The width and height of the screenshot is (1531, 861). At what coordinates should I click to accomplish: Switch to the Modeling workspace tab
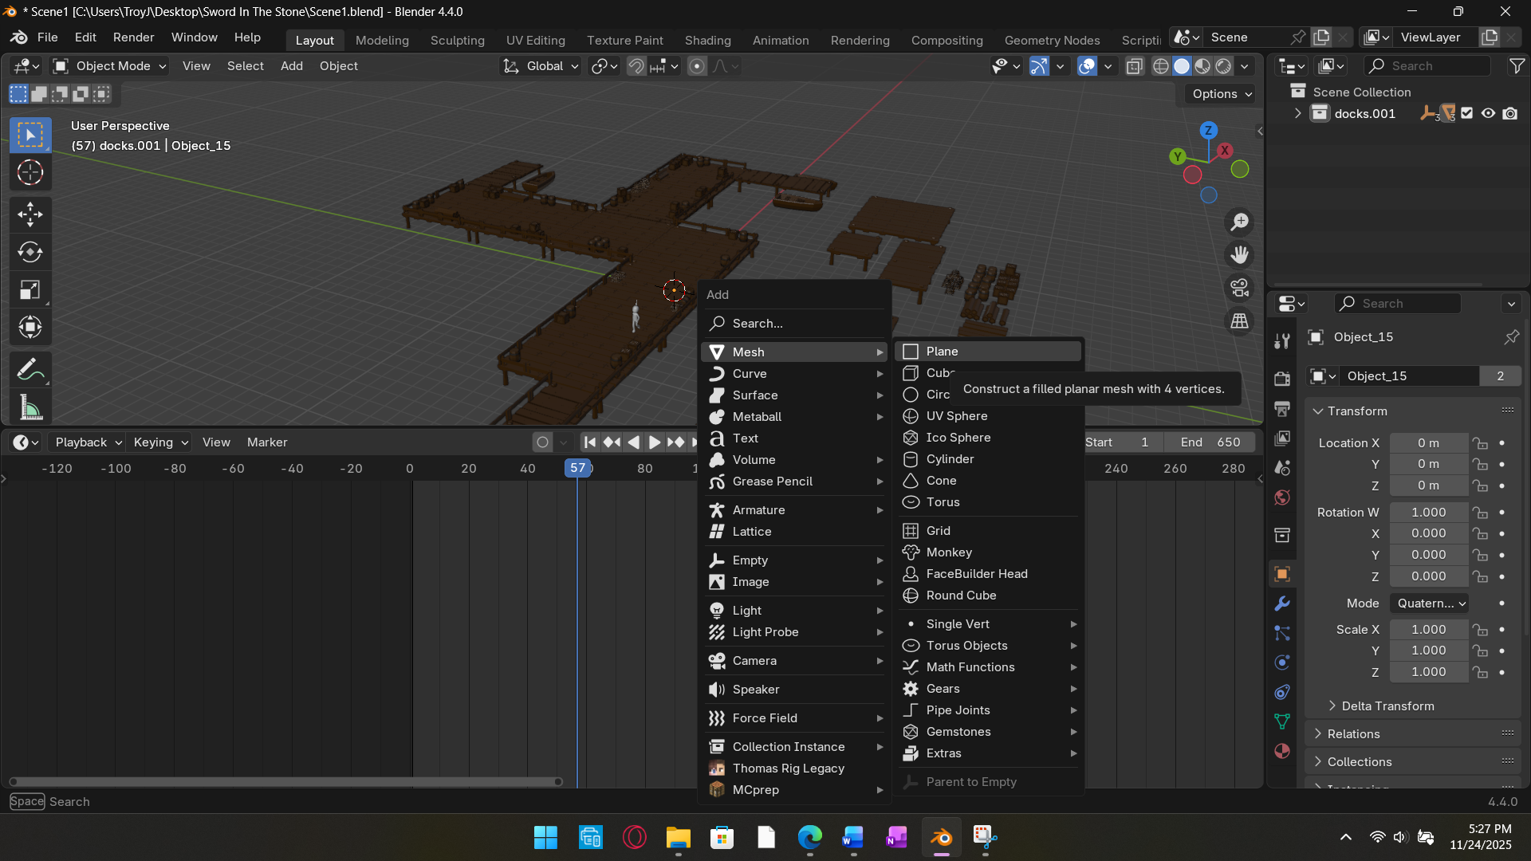382,40
